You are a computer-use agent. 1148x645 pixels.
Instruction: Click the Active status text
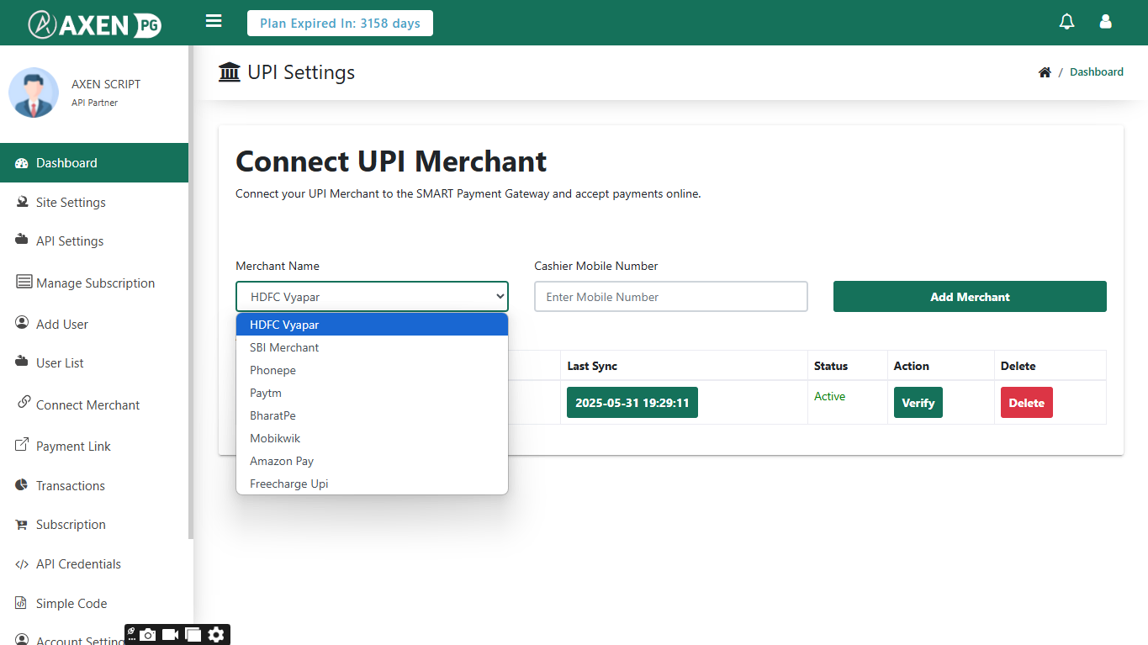[829, 396]
